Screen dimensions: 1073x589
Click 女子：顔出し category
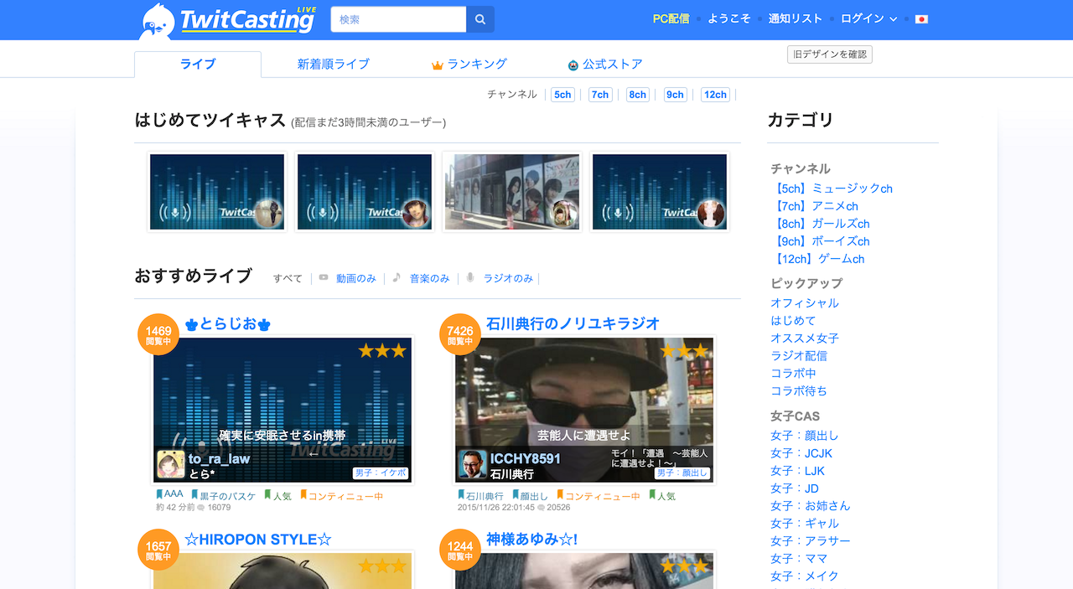coord(805,436)
